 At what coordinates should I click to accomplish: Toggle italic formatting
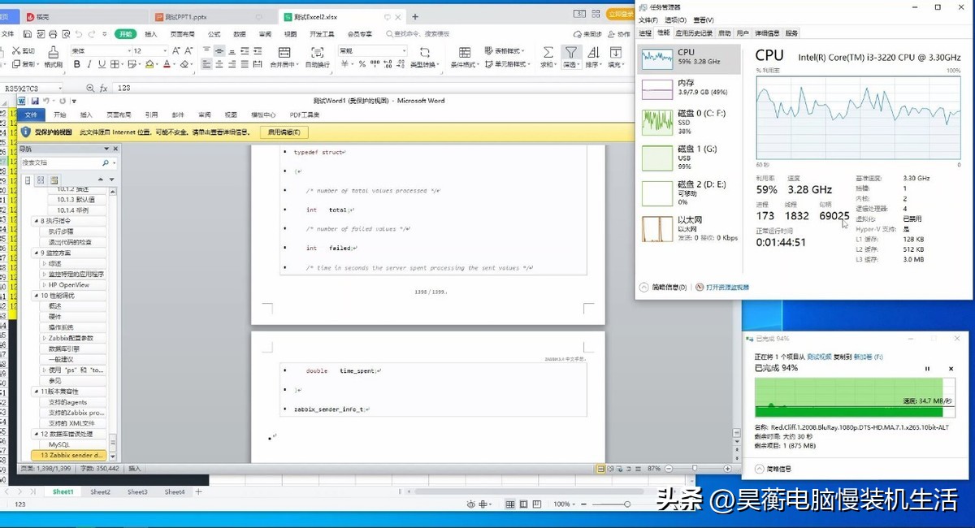[89, 66]
